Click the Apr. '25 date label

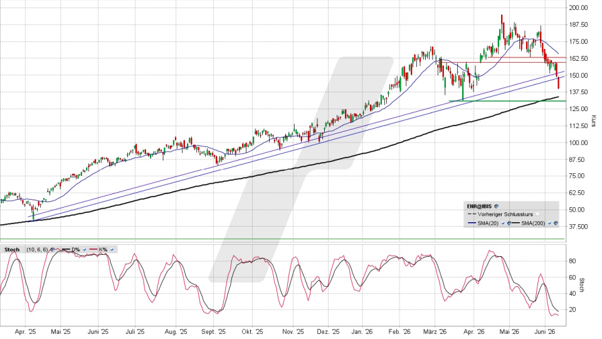26,331
